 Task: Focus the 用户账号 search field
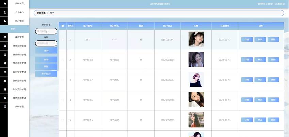click(x=46, y=31)
